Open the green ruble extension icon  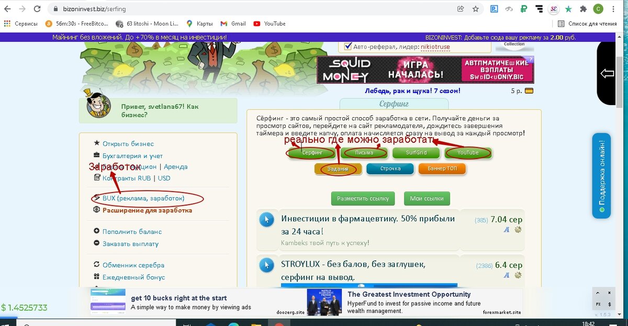(524, 9)
